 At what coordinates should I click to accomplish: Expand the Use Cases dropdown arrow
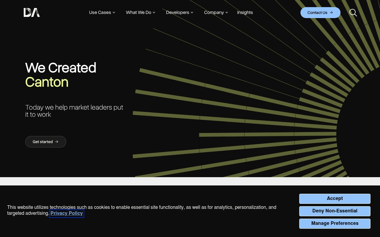pyautogui.click(x=114, y=13)
